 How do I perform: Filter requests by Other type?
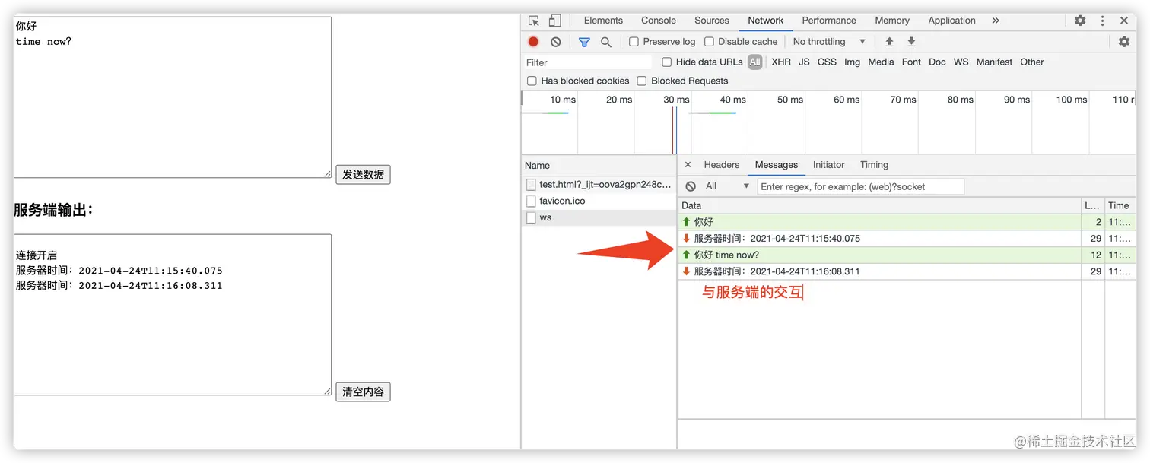1032,62
